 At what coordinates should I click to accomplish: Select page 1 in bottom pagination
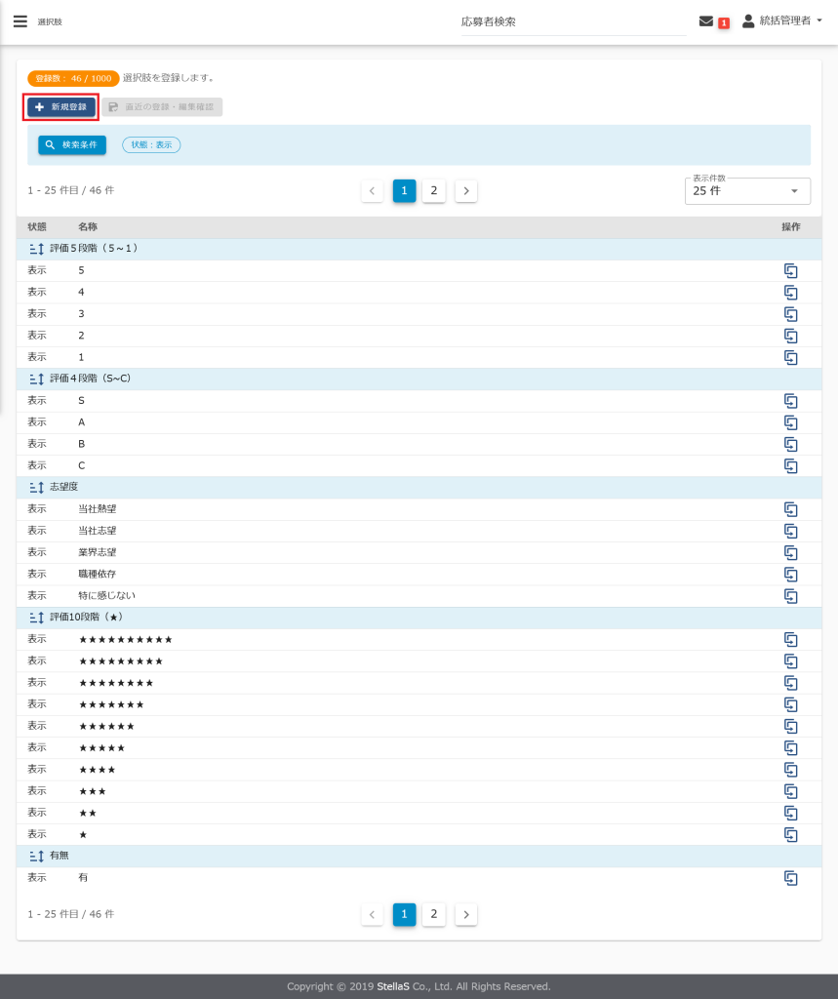point(404,914)
